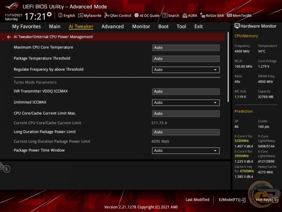
Task: Expand the Package Power Time Window dropdown
Action: (186, 151)
